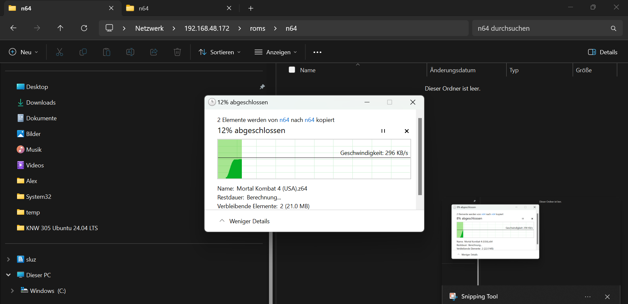Dismiss the Snipping Tool notification
Screen dimensions: 628x304
click(607, 297)
